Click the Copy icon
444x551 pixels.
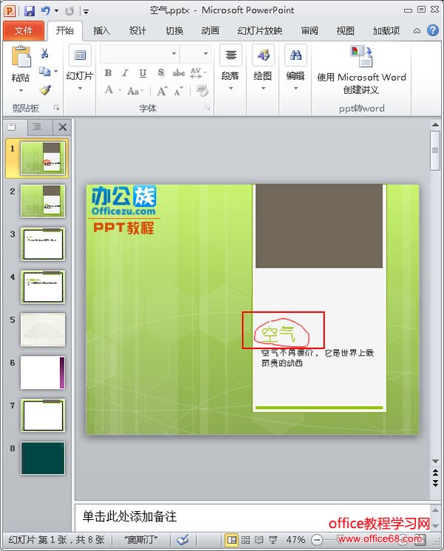click(x=44, y=71)
